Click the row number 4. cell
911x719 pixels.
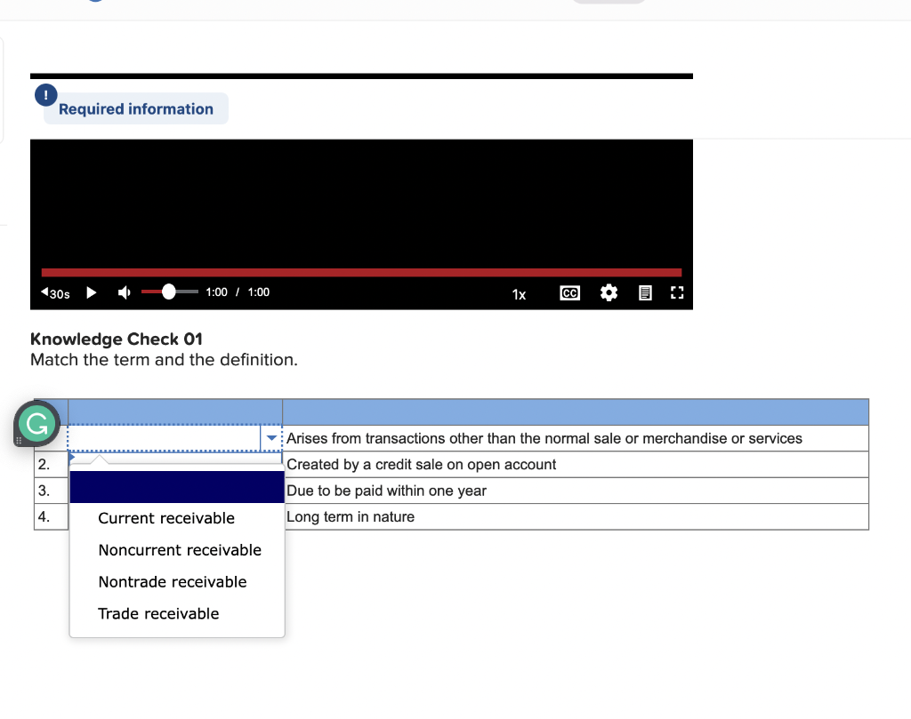[x=51, y=517]
